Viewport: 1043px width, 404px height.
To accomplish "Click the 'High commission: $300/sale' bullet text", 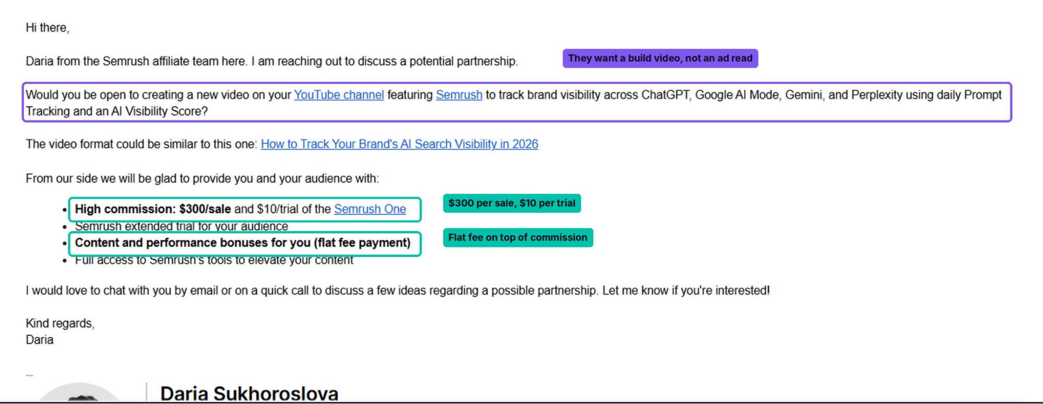I will tap(153, 209).
